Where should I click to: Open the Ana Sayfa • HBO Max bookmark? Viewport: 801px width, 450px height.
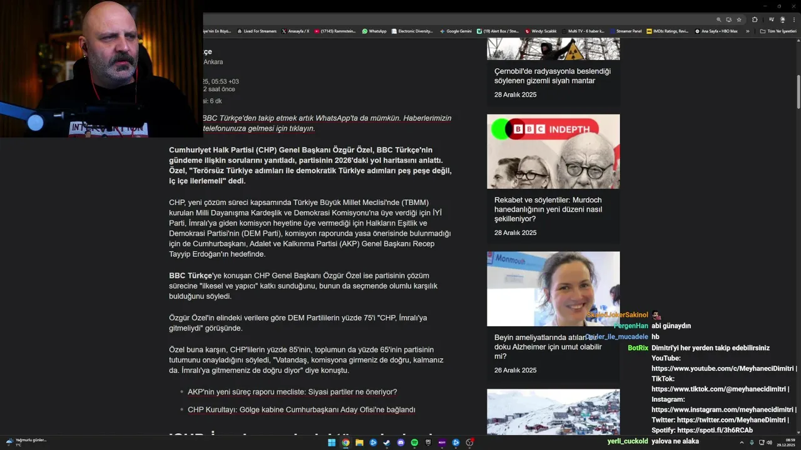pos(716,31)
